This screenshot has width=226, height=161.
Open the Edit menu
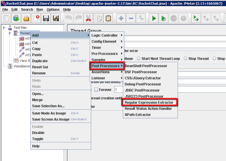tap(14, 10)
